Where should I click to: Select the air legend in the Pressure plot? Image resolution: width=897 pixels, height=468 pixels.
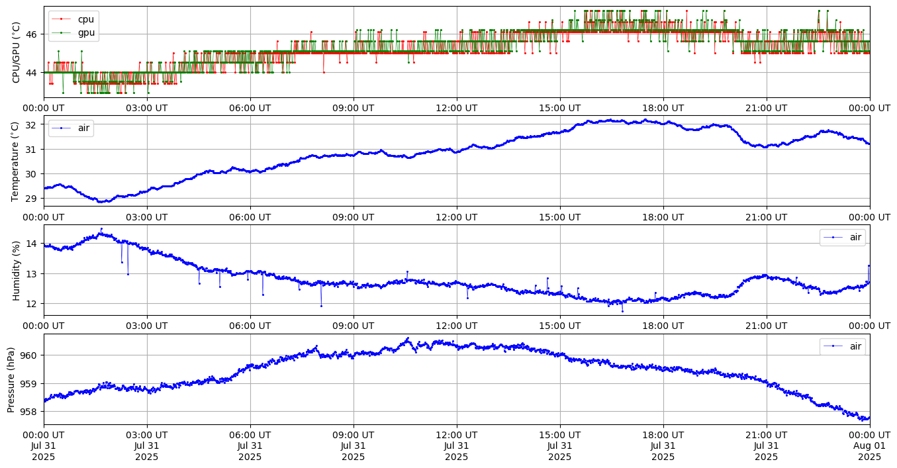click(842, 346)
